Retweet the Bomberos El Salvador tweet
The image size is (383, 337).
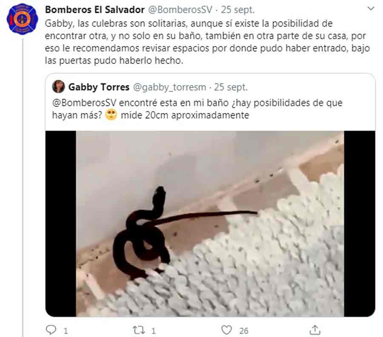[138, 330]
